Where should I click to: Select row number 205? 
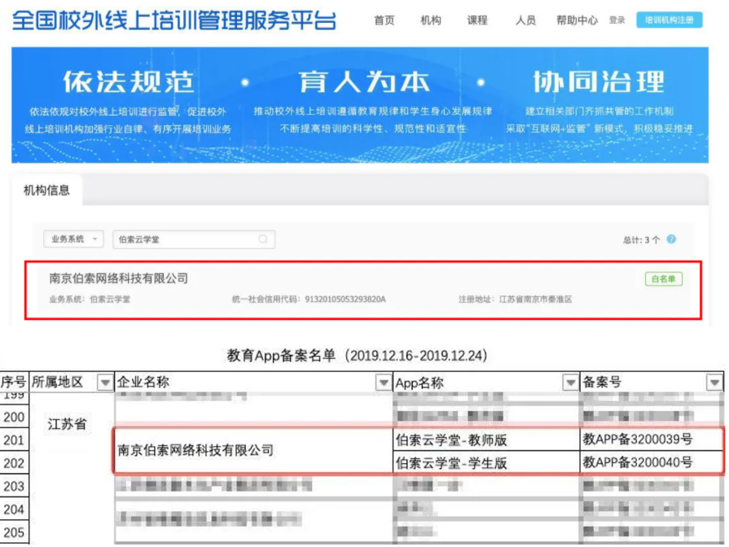tap(14, 532)
